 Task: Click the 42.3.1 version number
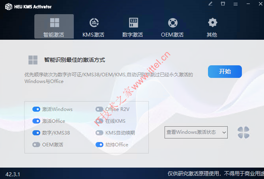click(13, 174)
